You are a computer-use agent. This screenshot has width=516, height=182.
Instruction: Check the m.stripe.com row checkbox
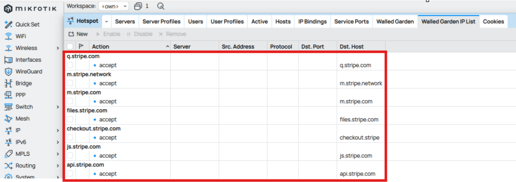(70, 102)
